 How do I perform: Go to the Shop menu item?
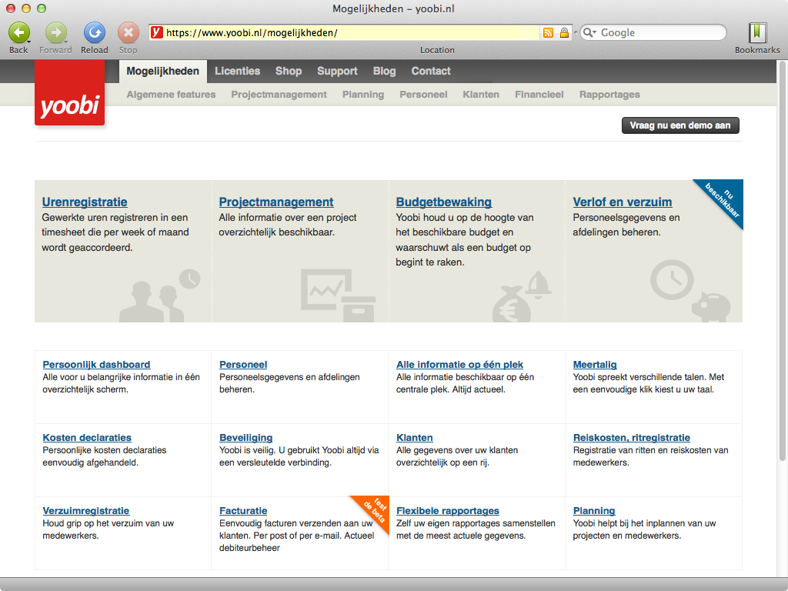289,72
